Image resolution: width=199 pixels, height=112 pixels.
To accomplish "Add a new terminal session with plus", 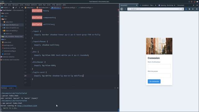I will 16,88.
